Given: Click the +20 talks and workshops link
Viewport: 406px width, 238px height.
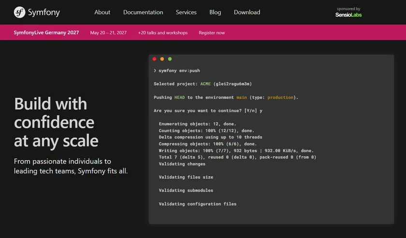Looking at the screenshot, I should (163, 33).
